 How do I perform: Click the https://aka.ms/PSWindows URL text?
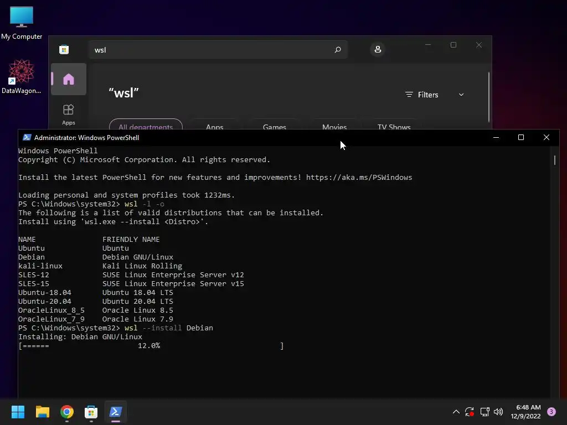tap(359, 178)
